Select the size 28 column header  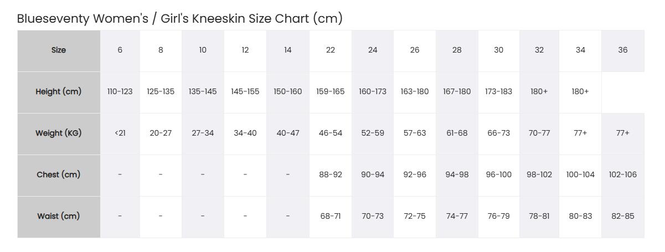click(457, 50)
